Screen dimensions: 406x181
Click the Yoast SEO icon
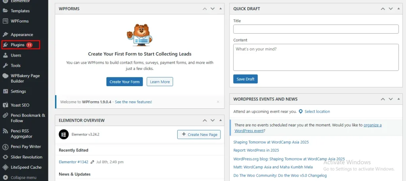5,105
